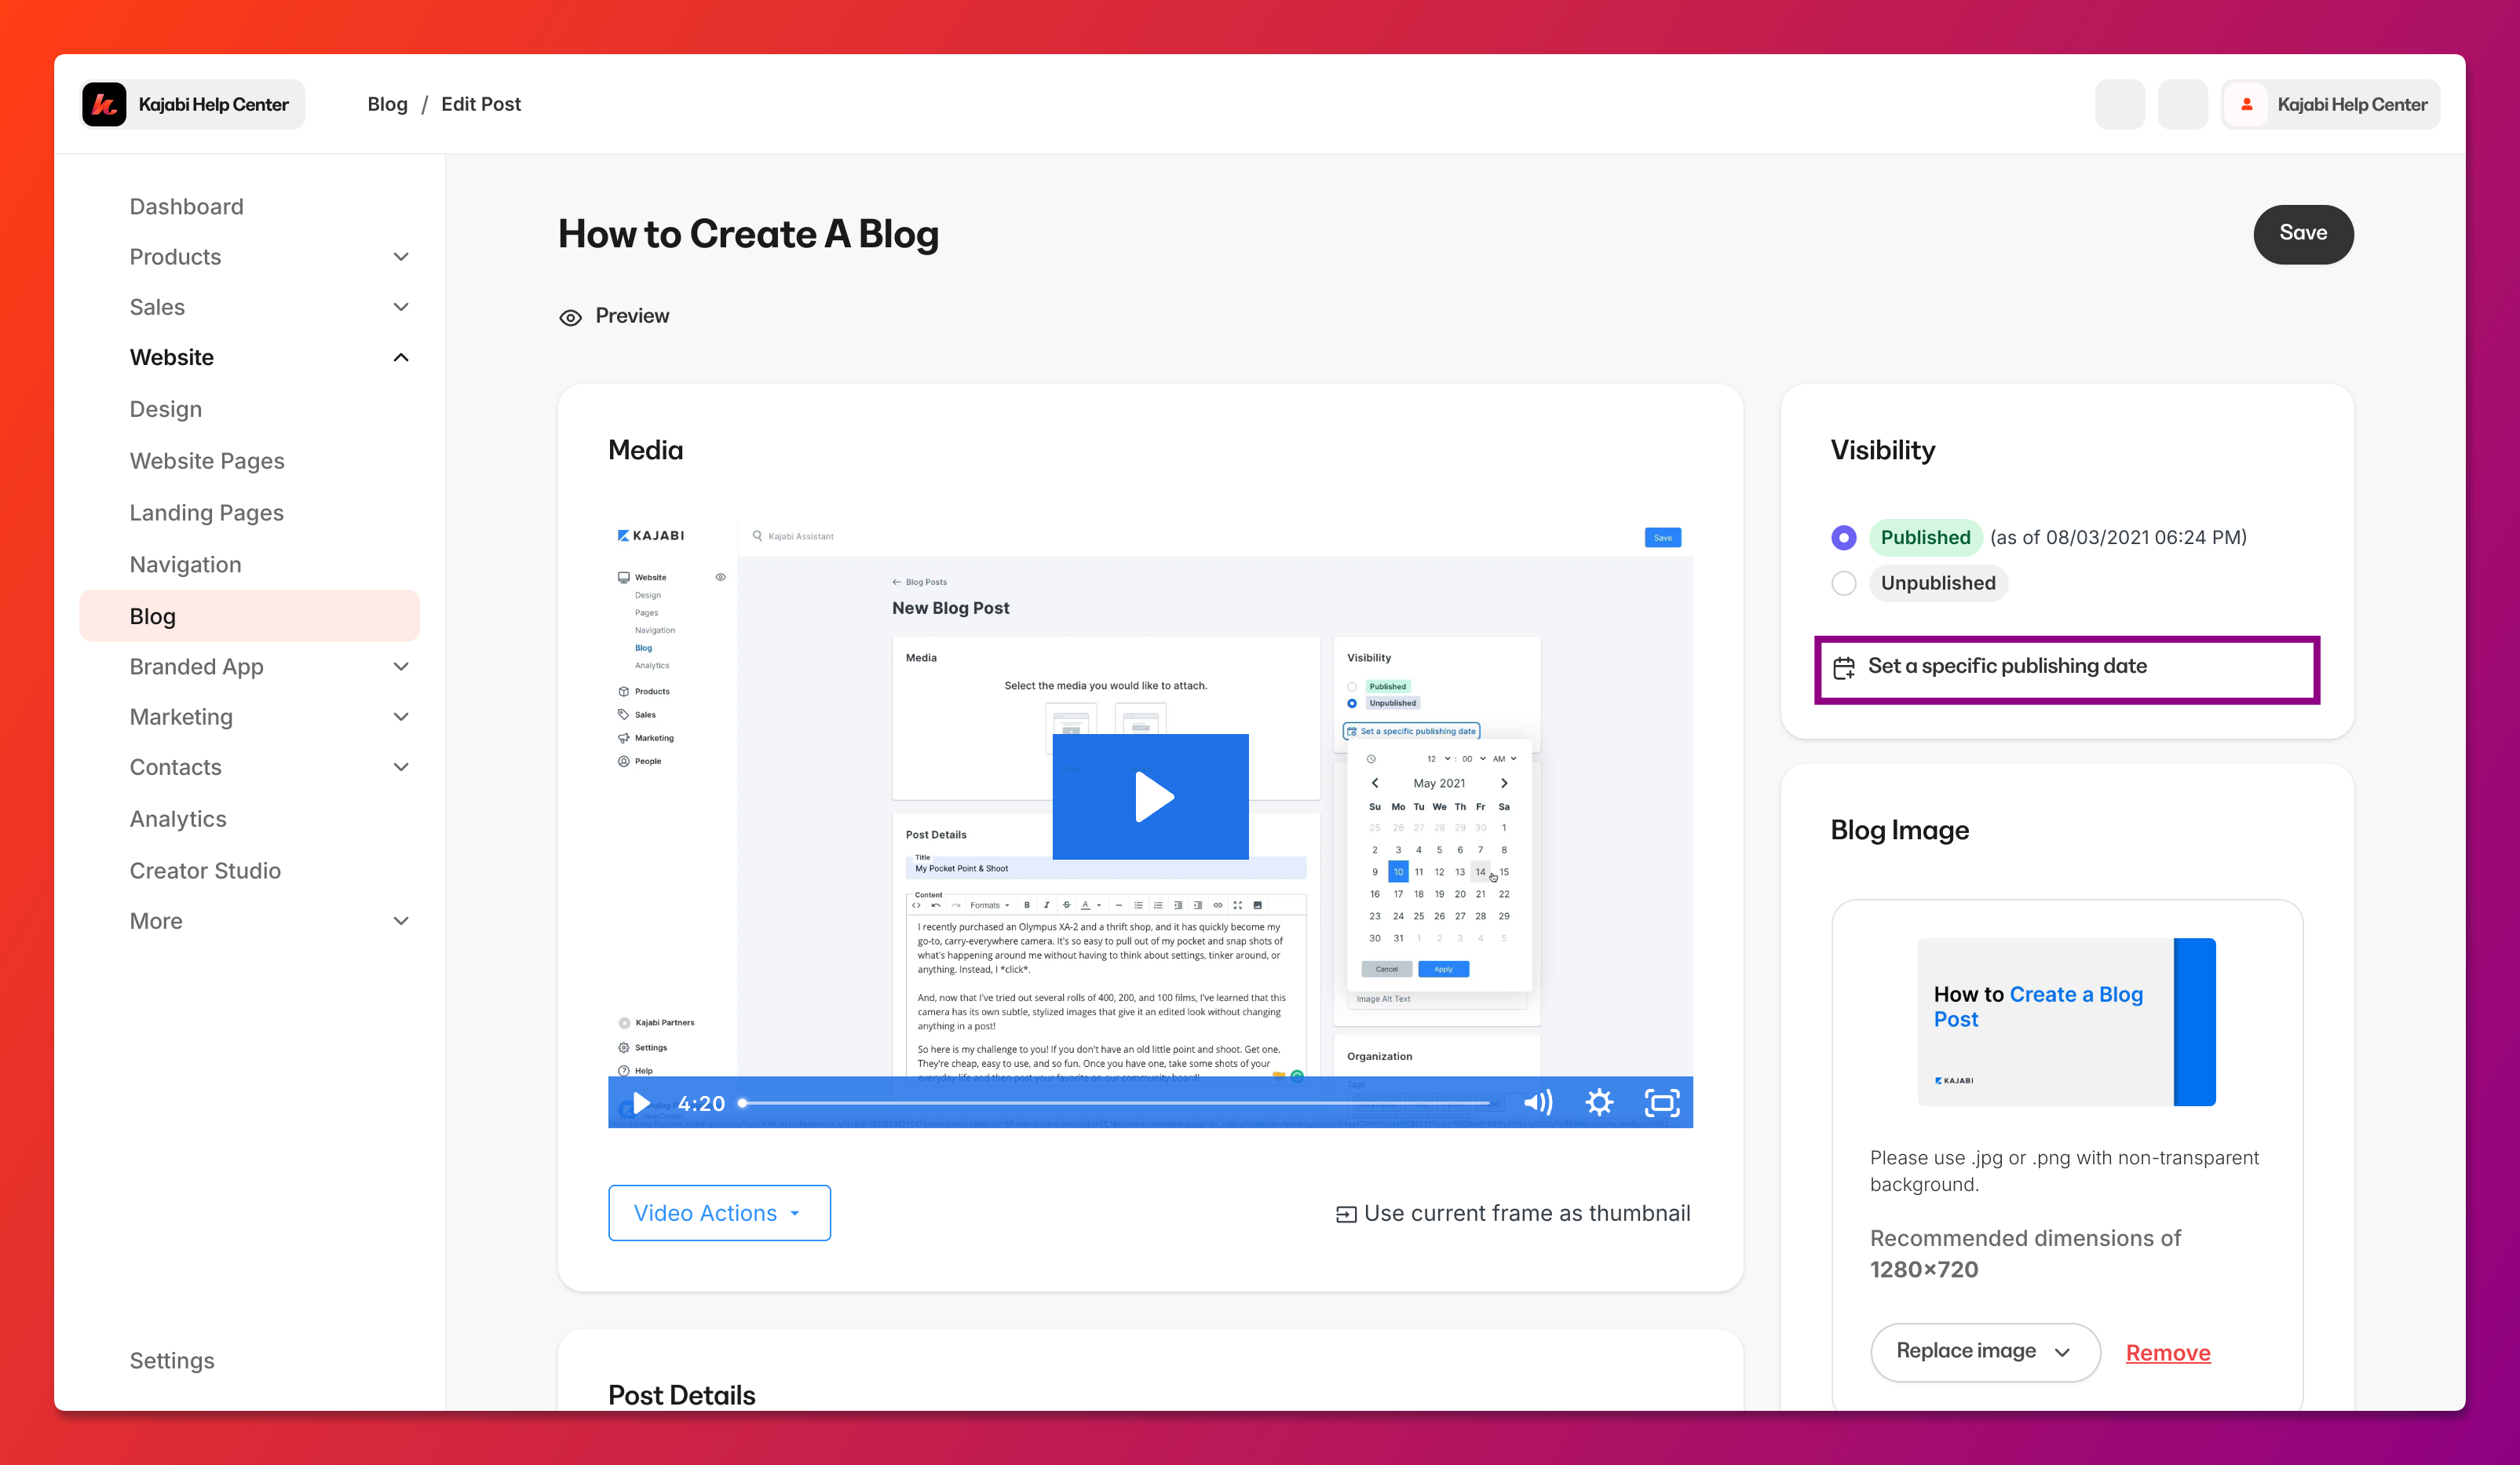Expand the More sidebar section
The width and height of the screenshot is (2520, 1465).
[401, 921]
